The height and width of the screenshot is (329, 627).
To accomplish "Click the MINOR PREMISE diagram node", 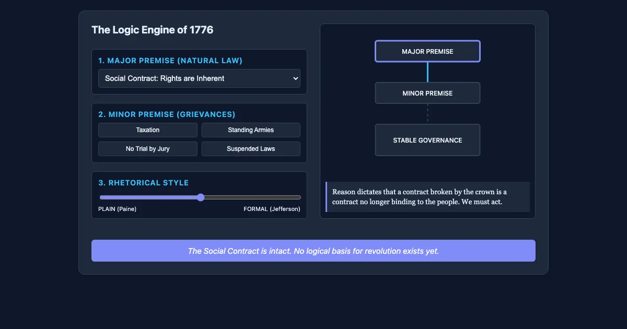I will point(427,93).
